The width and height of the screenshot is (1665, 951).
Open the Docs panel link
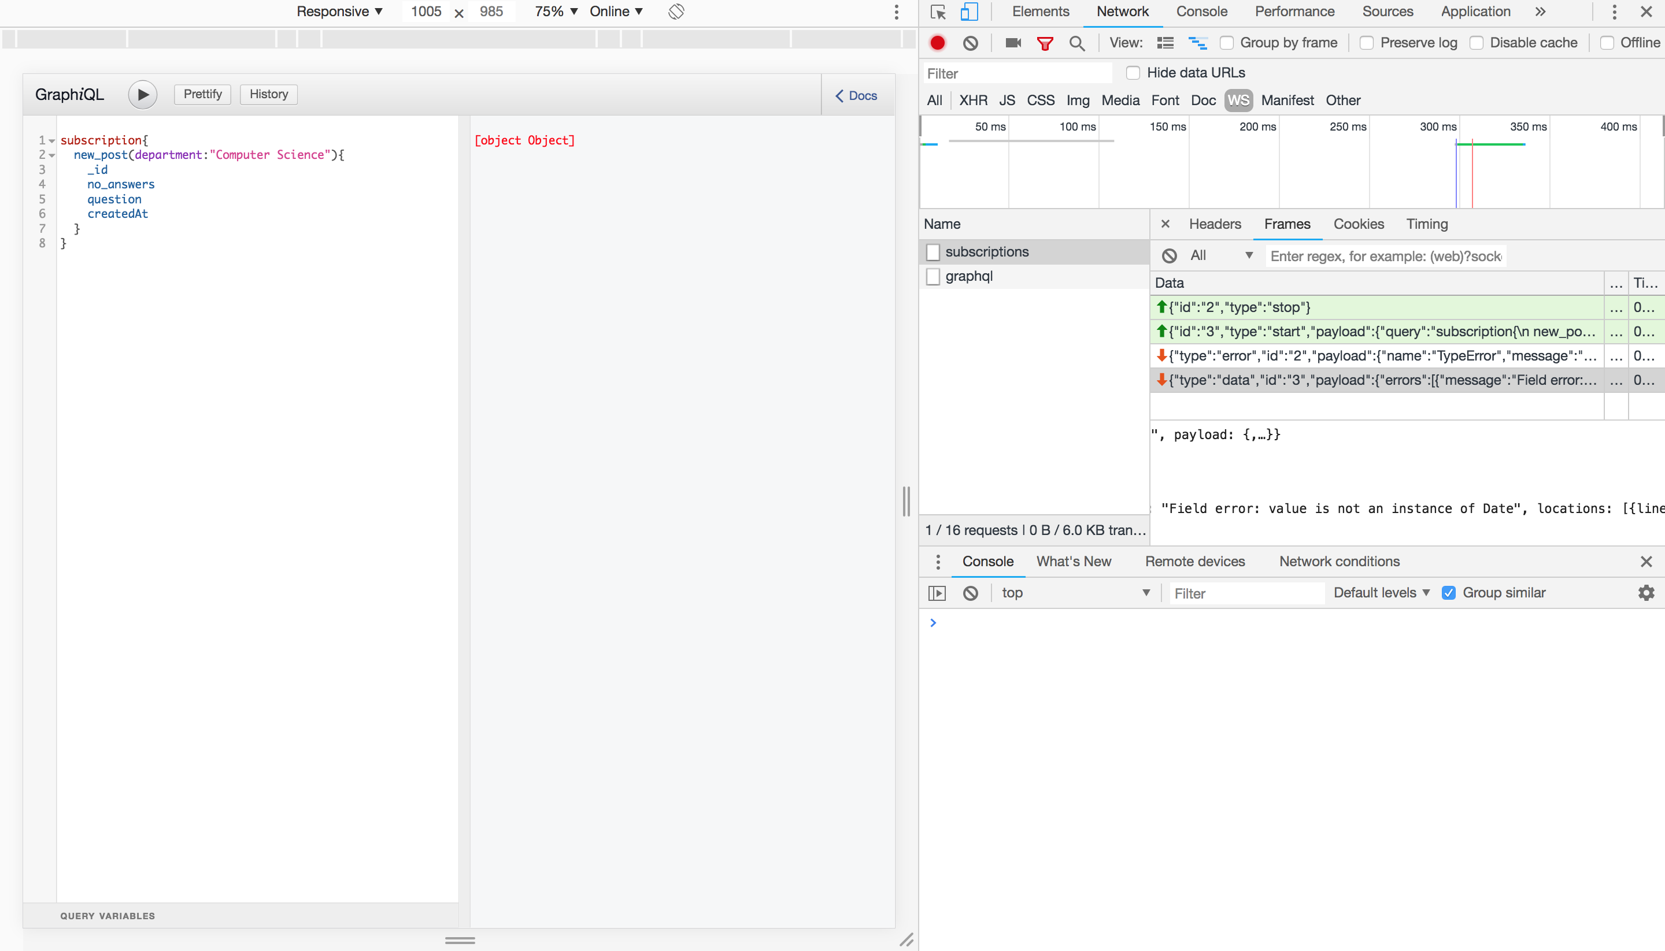click(x=856, y=95)
